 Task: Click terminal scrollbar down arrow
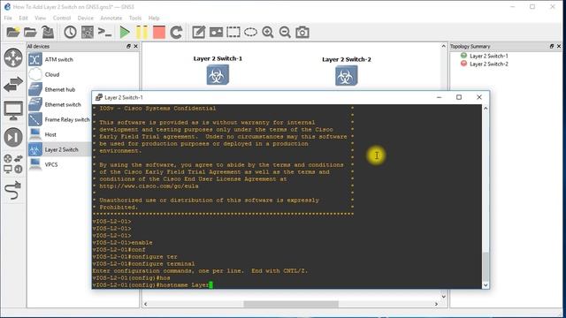[486, 284]
